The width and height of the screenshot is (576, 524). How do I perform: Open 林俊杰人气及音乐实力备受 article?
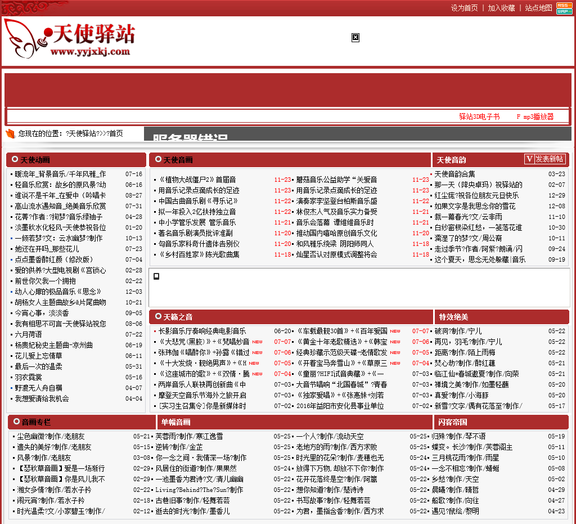337,212
